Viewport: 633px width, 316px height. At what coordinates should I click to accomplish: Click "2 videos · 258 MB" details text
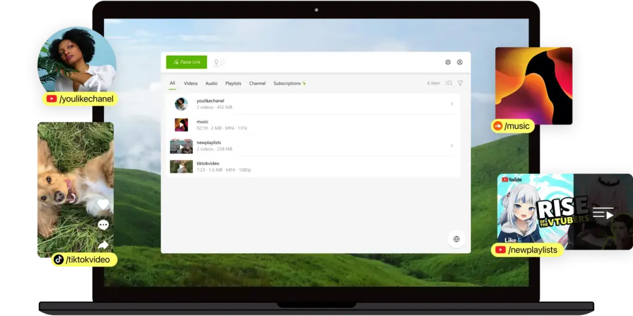pos(215,149)
